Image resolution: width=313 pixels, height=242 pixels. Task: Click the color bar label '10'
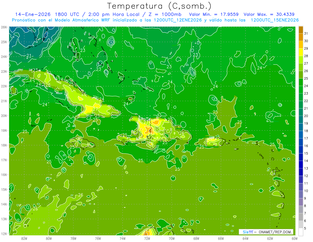(306, 191)
